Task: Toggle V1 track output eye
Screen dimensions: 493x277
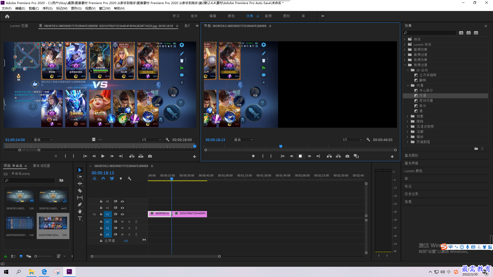Action: pos(122,214)
